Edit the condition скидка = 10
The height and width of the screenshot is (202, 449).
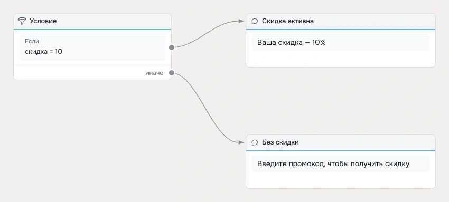[92, 47]
